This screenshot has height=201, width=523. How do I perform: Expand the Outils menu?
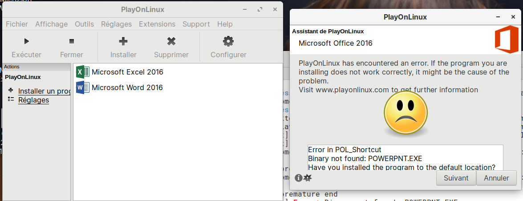(x=85, y=24)
